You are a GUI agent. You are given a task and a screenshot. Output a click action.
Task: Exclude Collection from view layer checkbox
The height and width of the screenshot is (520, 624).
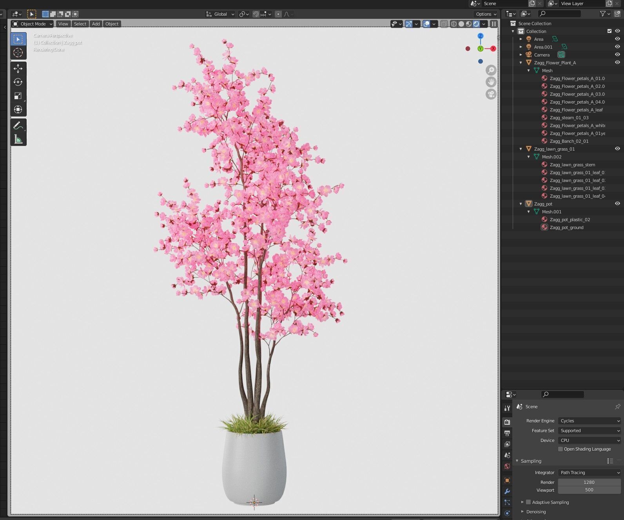click(609, 31)
